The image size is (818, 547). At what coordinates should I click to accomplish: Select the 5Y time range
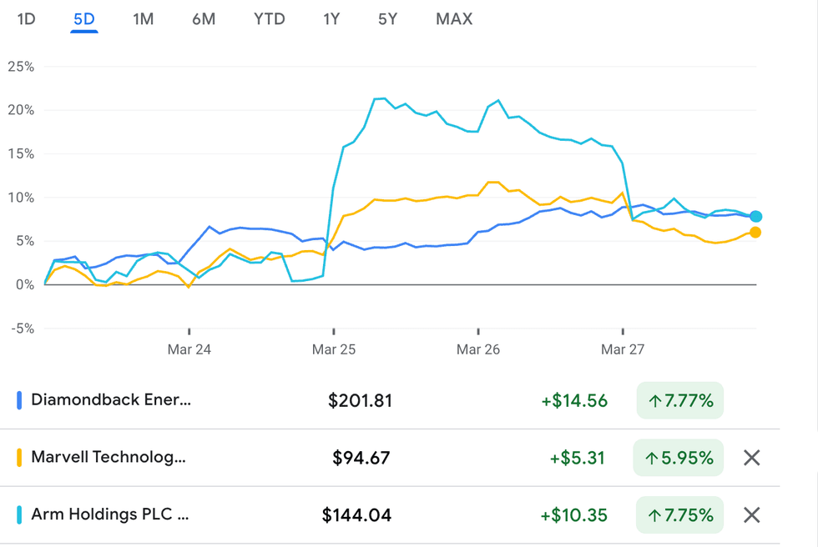point(386,18)
